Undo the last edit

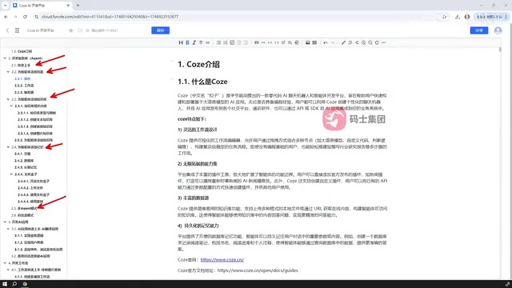326,42
